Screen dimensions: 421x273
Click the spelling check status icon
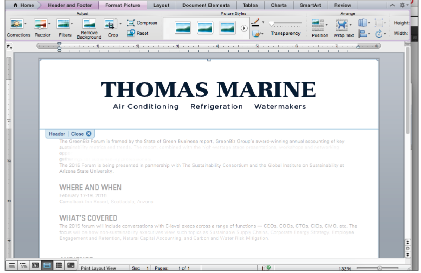click(266, 268)
